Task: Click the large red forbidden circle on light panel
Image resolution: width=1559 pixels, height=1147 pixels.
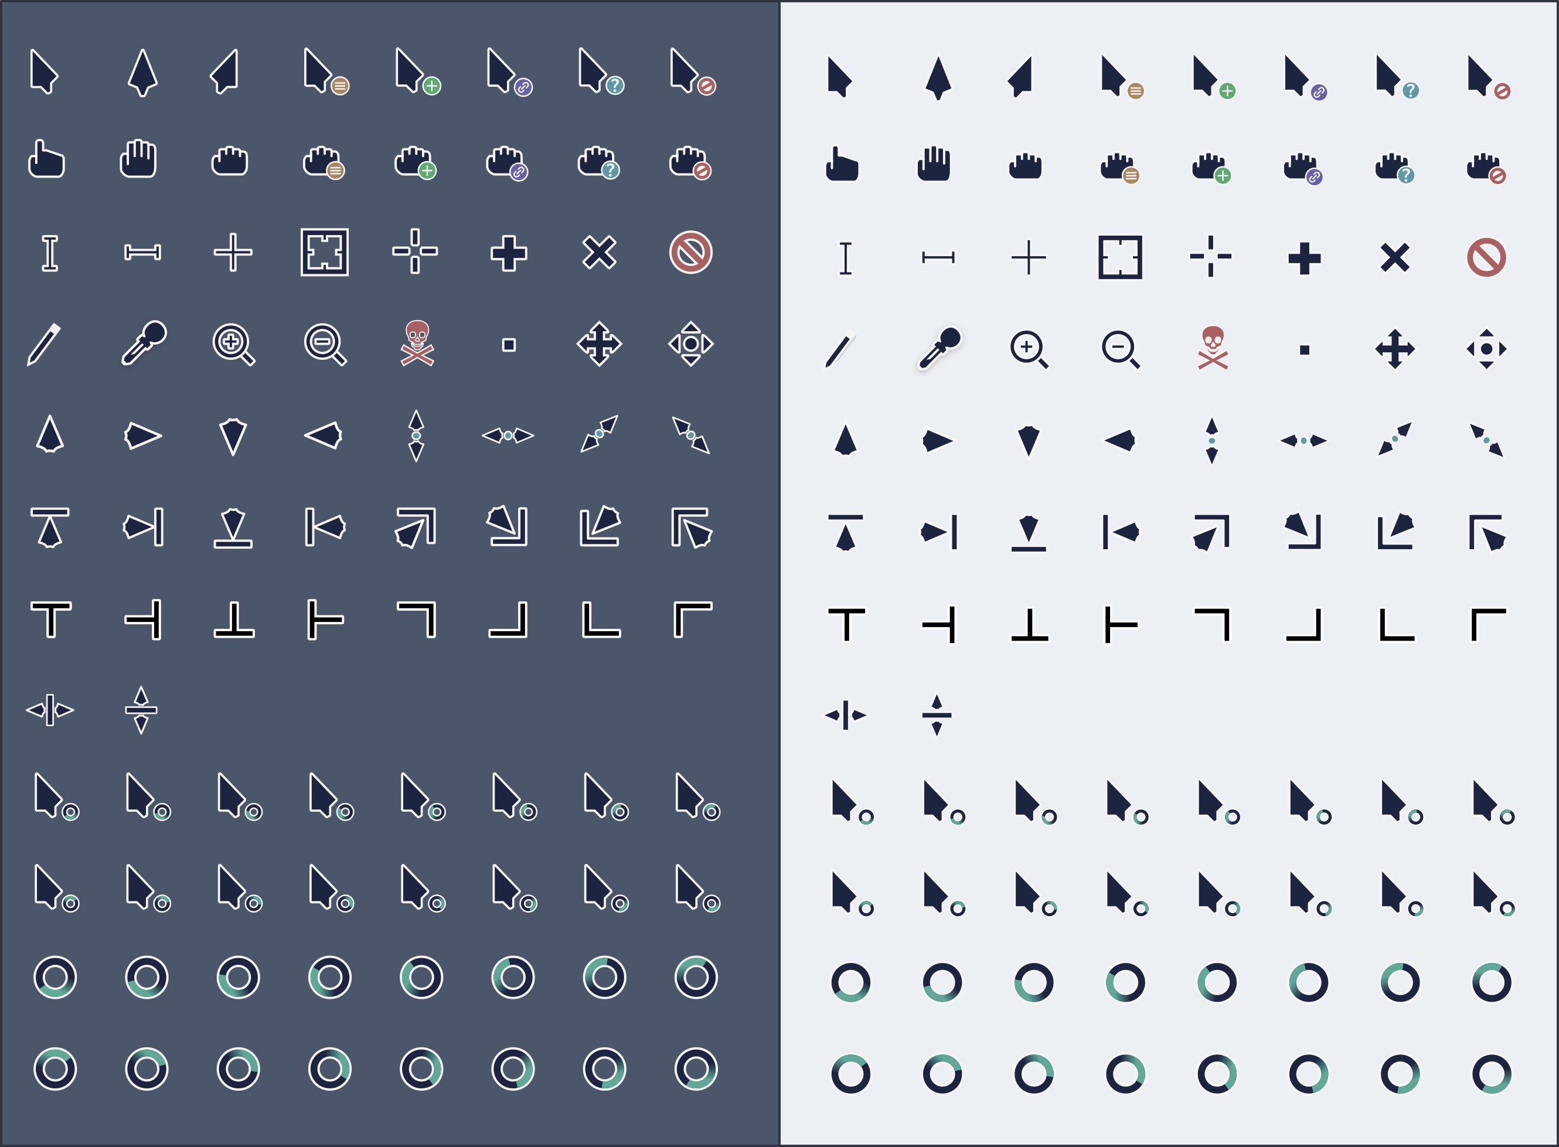Action: 1486,257
